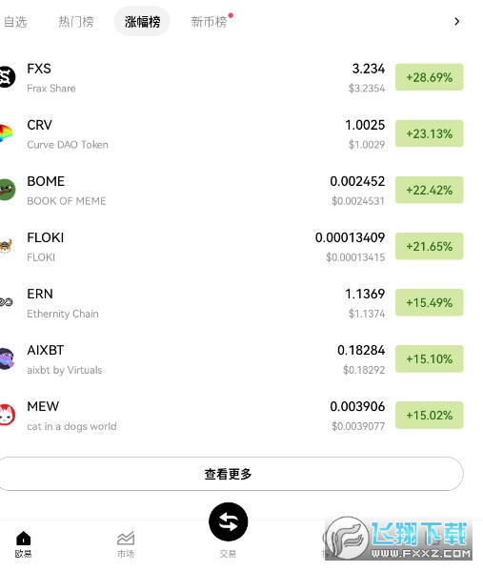Image resolution: width=483 pixels, height=572 pixels.
Task: Open the 新币榜 tab
Action: [x=209, y=22]
